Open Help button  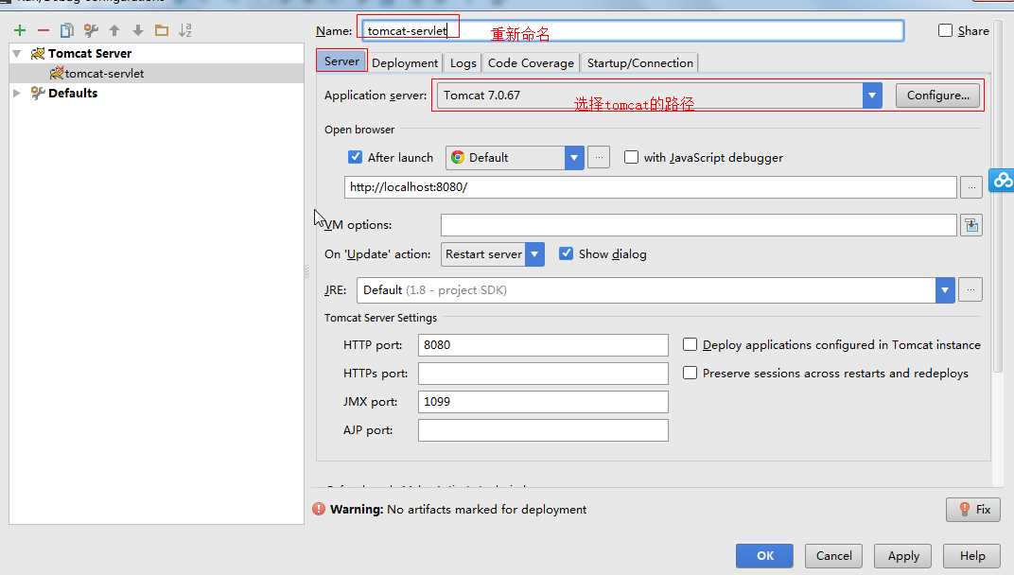point(972,555)
